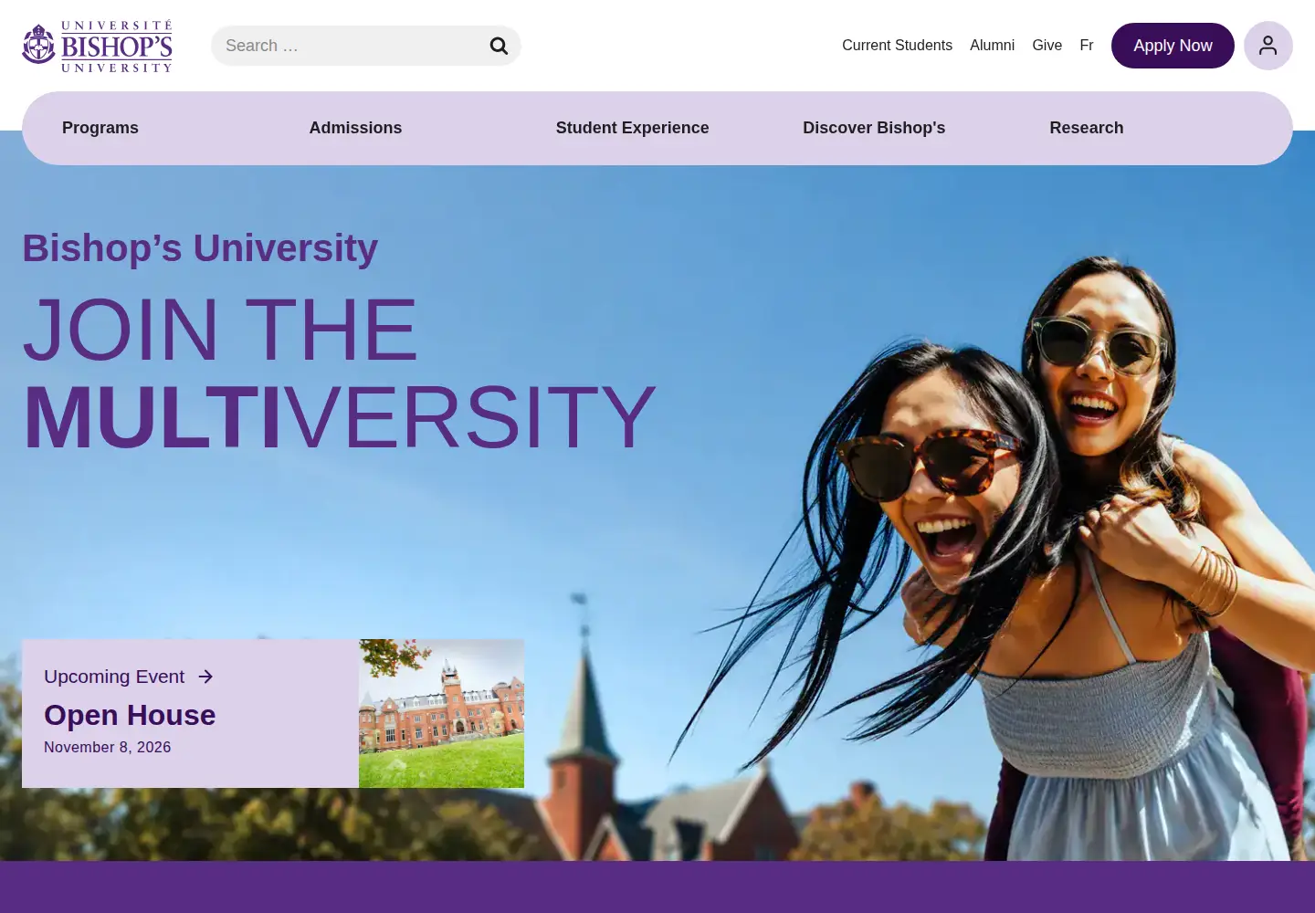Open the Research menu

click(x=1087, y=128)
